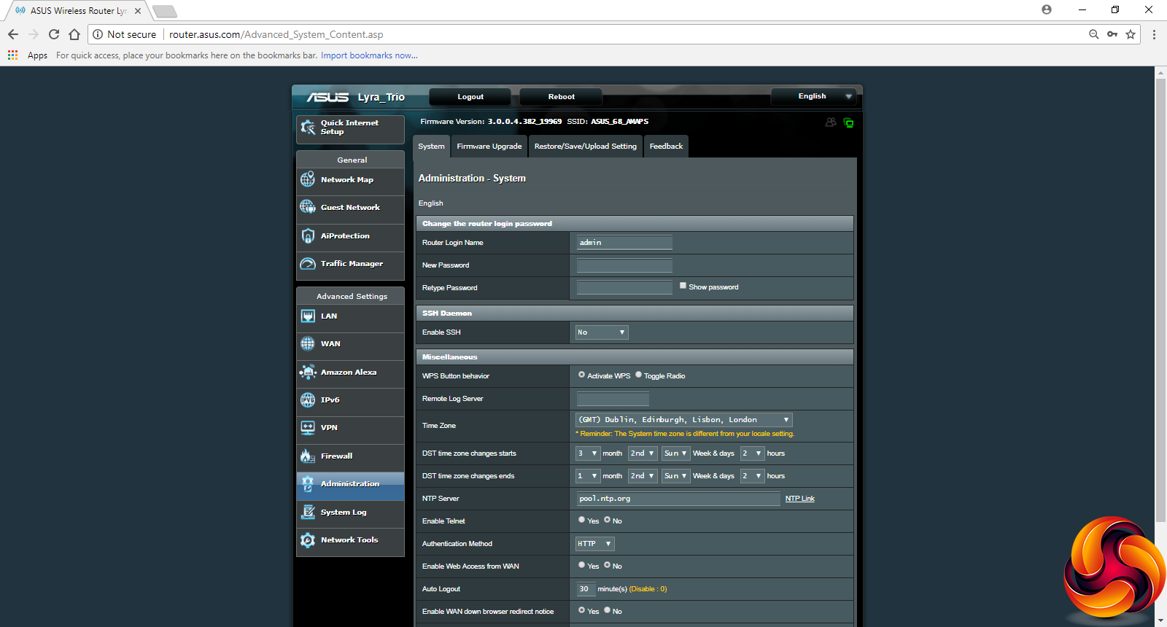This screenshot has height=627, width=1167.
Task: Click the Quick Internet Setup icon
Action: point(308,128)
